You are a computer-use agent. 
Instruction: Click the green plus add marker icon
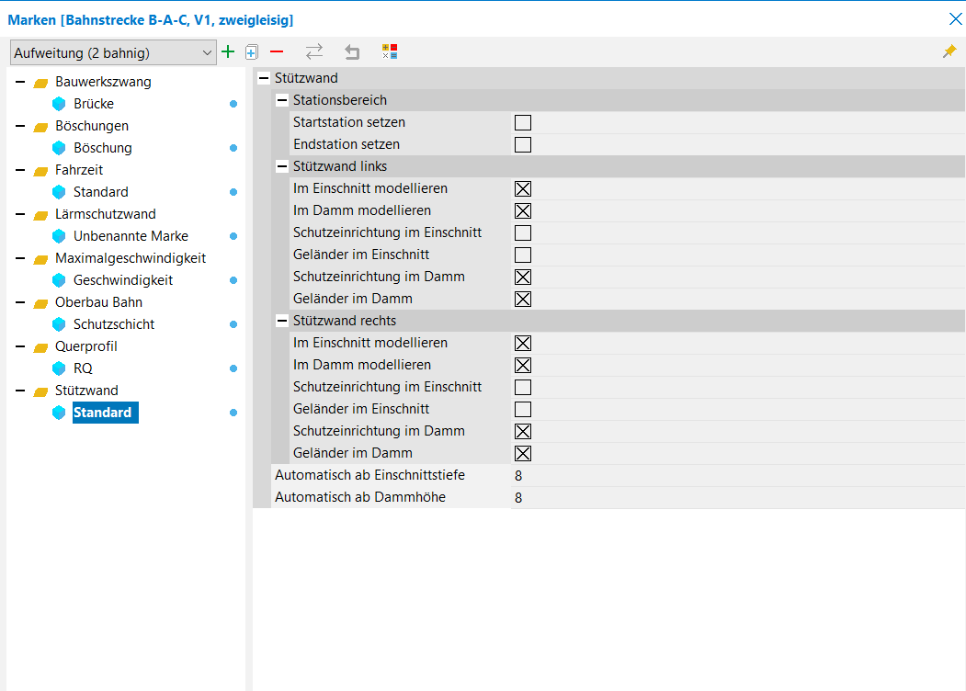coord(228,52)
